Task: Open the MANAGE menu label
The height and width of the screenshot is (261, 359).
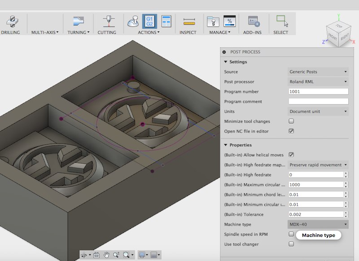Action: pyautogui.click(x=220, y=32)
